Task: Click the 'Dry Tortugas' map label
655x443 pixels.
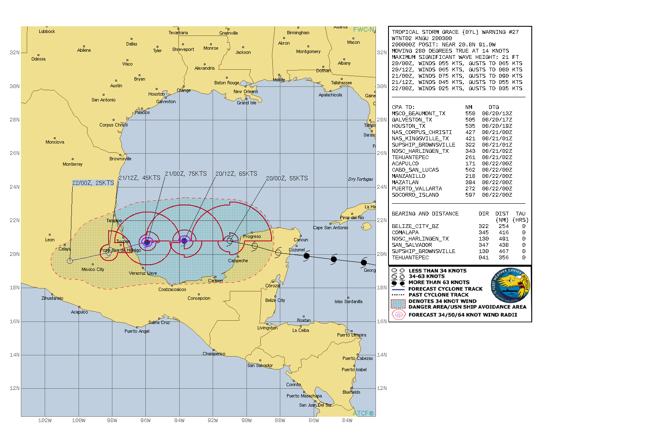Action: coord(361,179)
